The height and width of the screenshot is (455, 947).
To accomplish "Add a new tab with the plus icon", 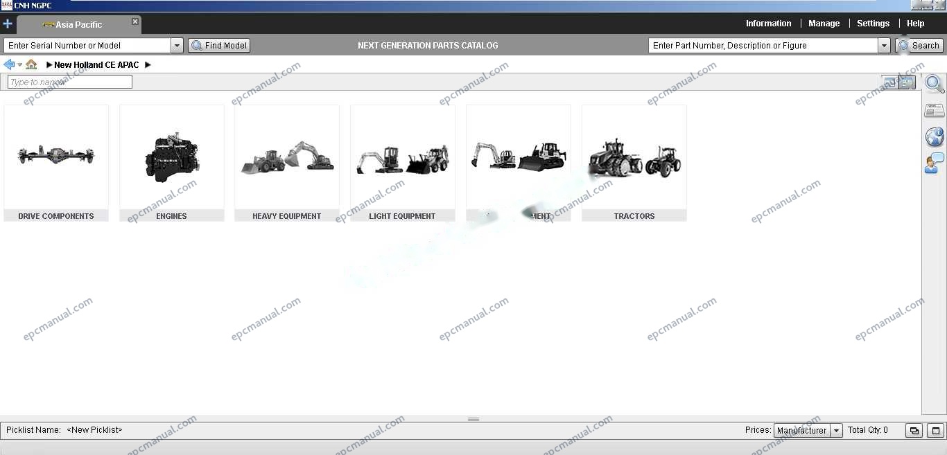I will pyautogui.click(x=8, y=24).
